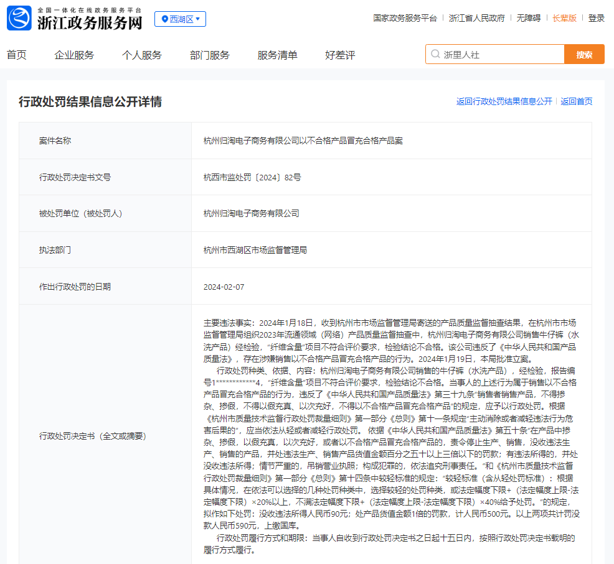Click the paragraph starting 主要违法事实
This screenshot has width=614, height=564.
point(391,341)
